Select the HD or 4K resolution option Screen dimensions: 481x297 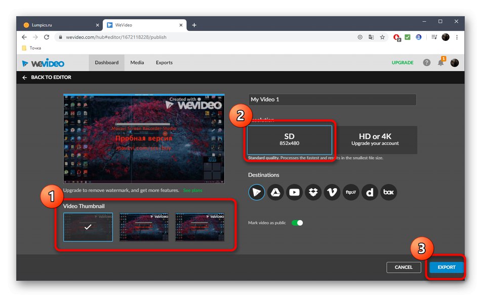(x=375, y=140)
